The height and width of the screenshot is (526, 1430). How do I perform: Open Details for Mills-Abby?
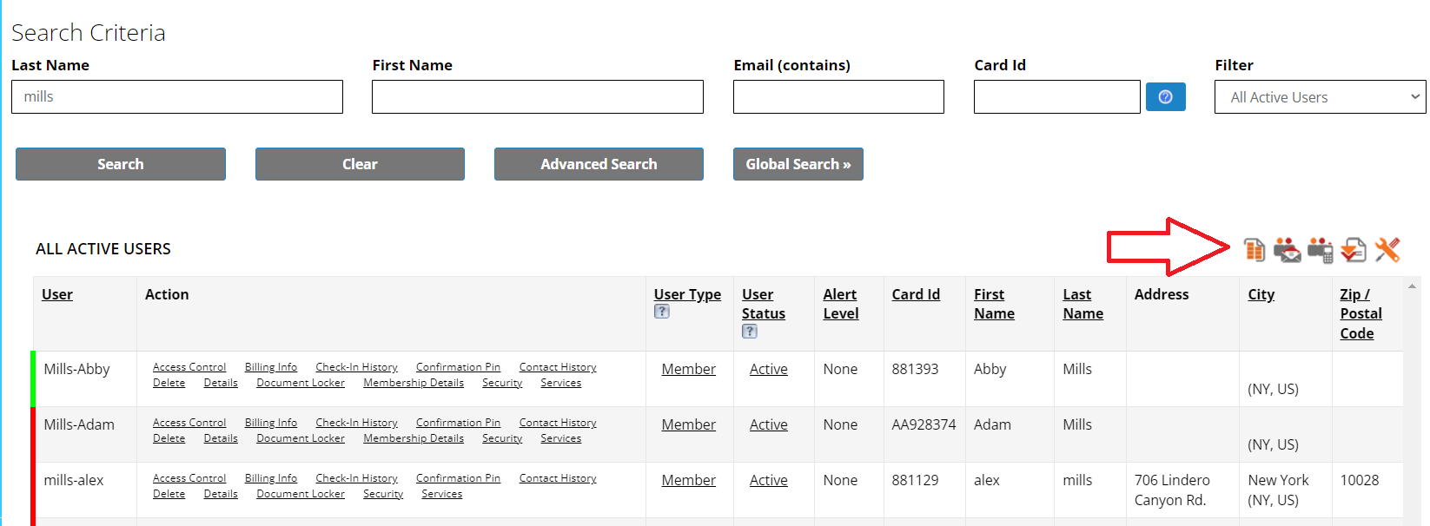point(221,383)
